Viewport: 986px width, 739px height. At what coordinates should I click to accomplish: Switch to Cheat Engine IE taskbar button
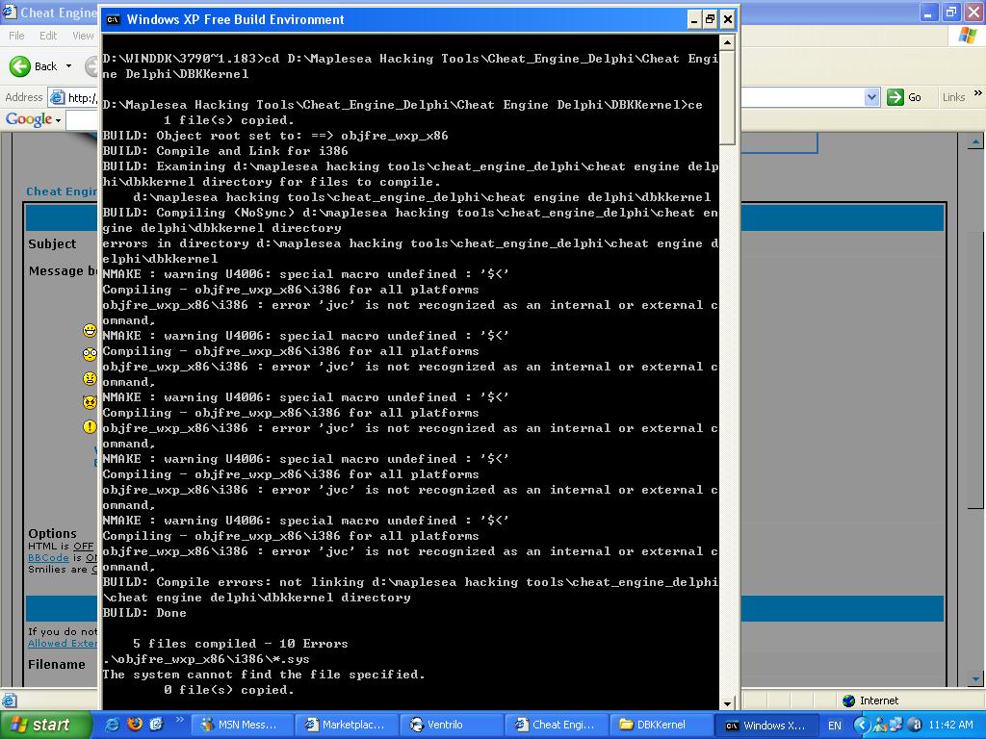pos(558,726)
